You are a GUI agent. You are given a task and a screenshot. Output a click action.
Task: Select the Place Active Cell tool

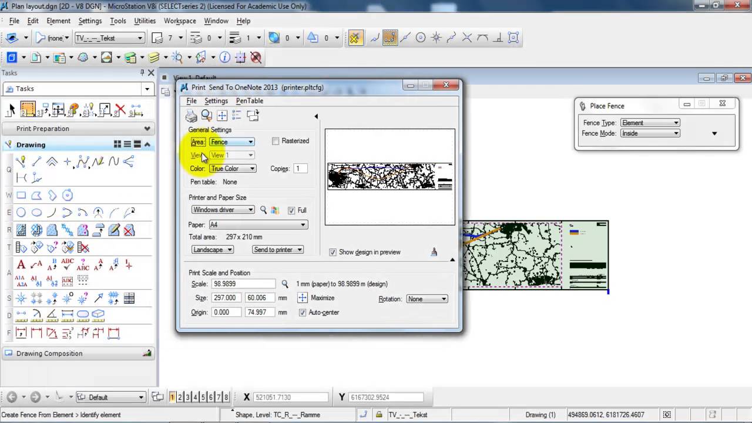coord(21,298)
